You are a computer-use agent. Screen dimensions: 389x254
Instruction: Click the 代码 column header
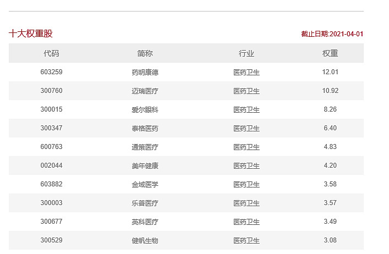pos(51,53)
